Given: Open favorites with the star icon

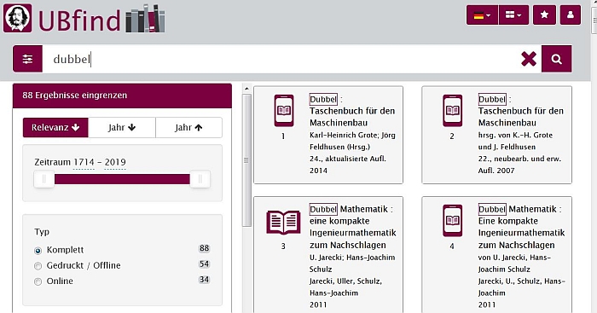Looking at the screenshot, I should [x=544, y=14].
